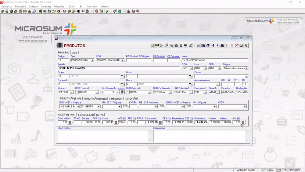Switch to ESTOQUE (UN) tab
Viewport: 305px width, 172px height.
click(86, 115)
